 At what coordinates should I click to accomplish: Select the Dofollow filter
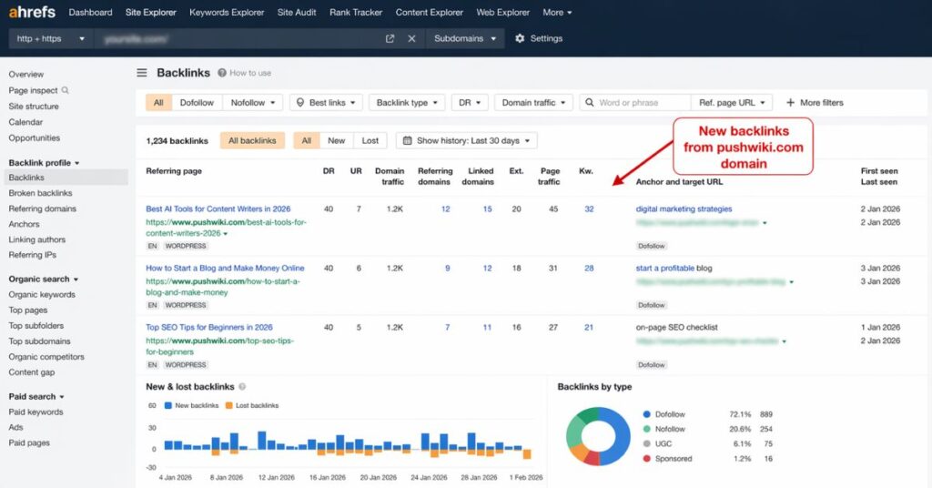coord(197,103)
